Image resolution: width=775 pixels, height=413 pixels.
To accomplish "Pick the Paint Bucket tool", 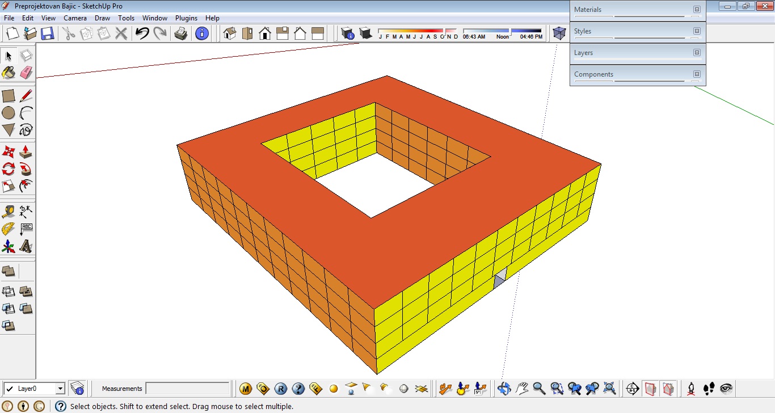I will point(9,73).
